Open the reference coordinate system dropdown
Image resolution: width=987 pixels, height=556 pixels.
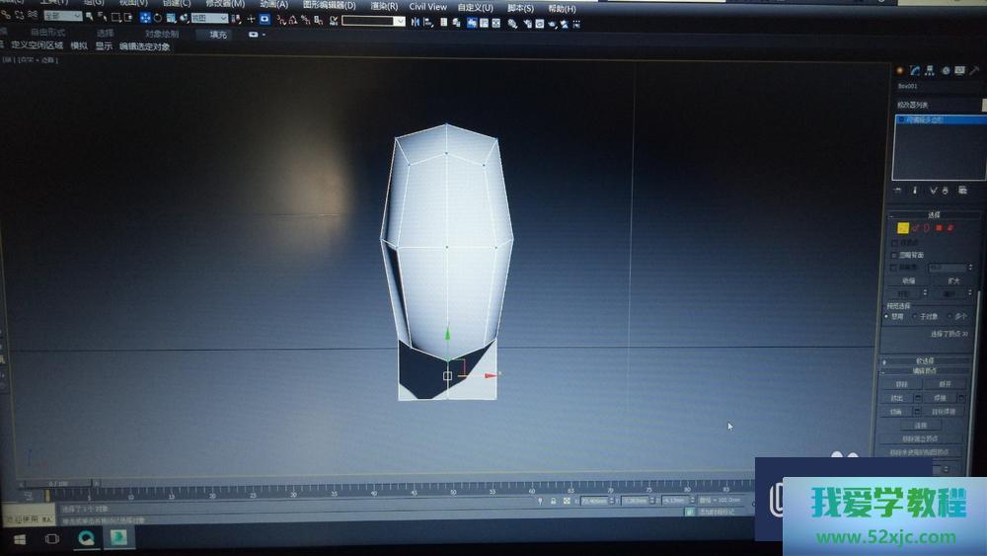(208, 18)
